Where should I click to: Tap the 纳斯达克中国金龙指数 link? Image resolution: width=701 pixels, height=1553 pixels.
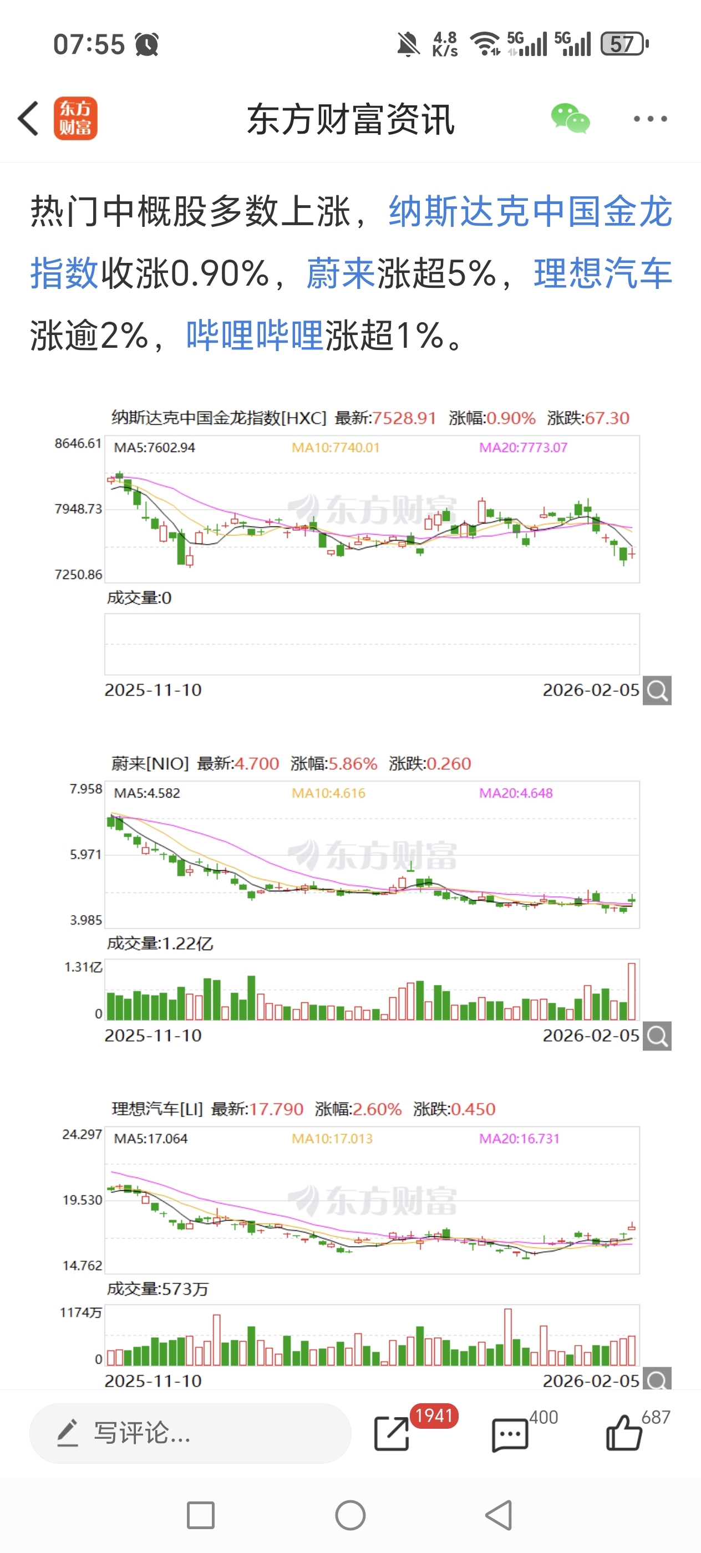pos(352,242)
